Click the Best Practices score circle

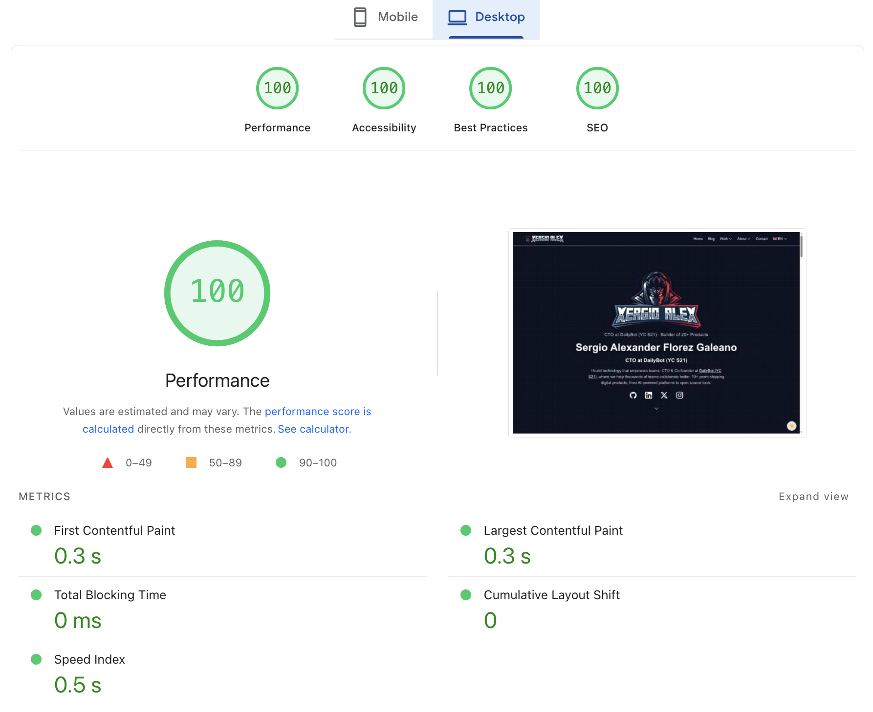tap(490, 88)
